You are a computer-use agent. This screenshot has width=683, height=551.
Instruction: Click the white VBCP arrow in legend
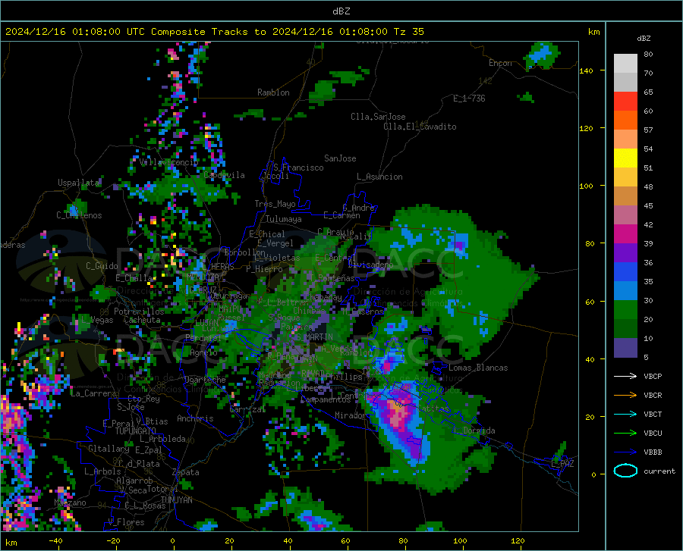(625, 376)
